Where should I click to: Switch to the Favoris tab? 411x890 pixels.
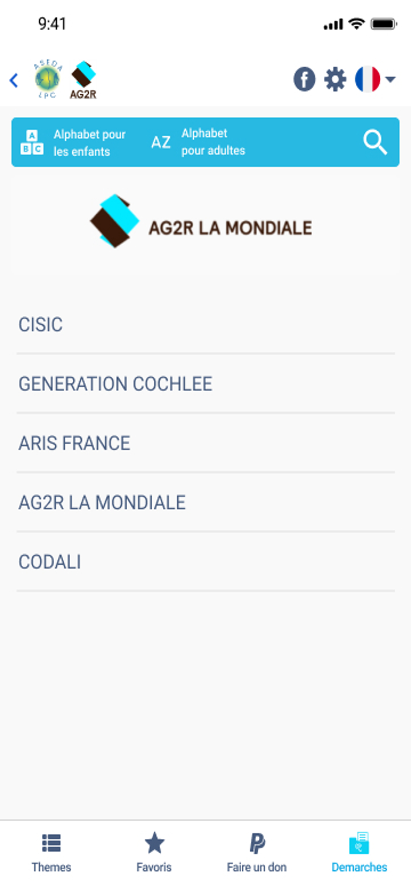tap(154, 852)
